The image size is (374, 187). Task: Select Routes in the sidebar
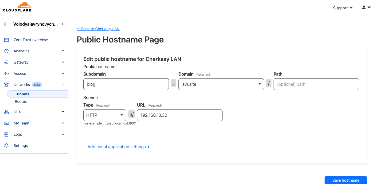(x=21, y=102)
